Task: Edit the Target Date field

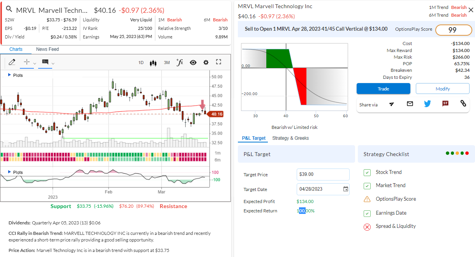Action: point(323,189)
